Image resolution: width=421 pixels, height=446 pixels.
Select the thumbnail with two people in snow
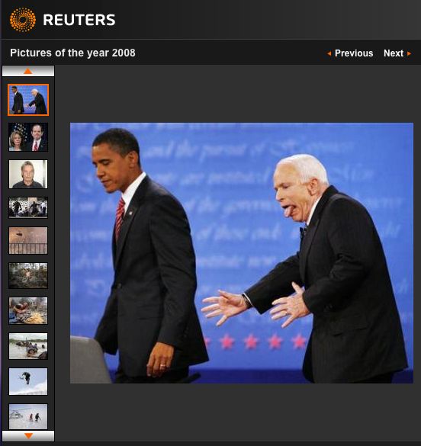click(28, 416)
